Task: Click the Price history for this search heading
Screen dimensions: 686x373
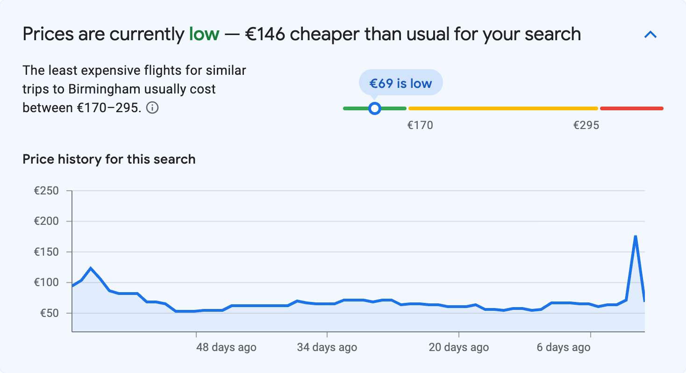Action: tap(109, 159)
